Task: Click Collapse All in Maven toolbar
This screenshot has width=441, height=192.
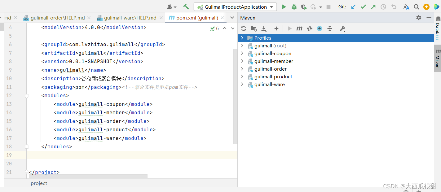Action: (x=330, y=28)
